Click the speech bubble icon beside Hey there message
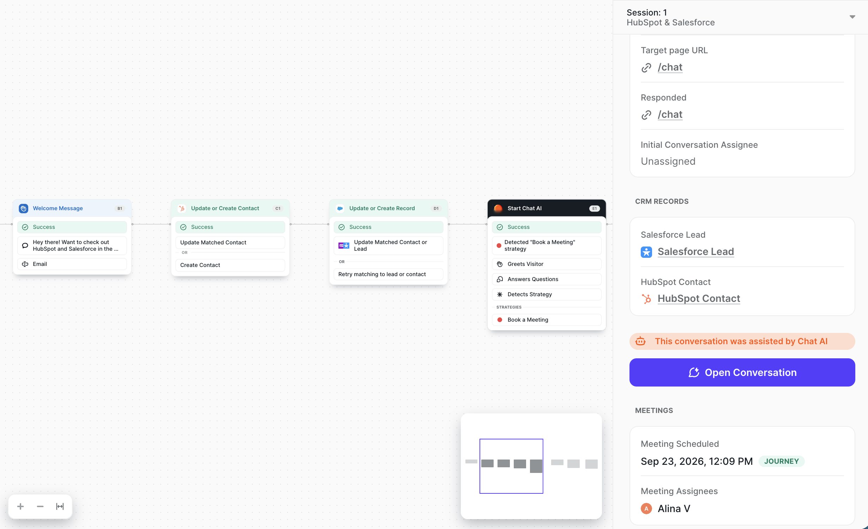Viewport: 868px width, 529px height. click(x=25, y=245)
